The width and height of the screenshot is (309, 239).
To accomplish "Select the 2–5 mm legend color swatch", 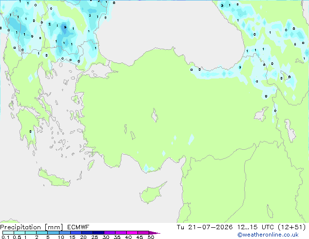I will point(42,233).
